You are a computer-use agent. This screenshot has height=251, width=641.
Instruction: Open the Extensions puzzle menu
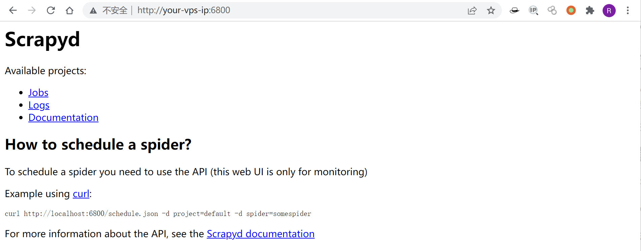tap(590, 10)
